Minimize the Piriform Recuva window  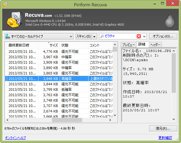click(x=155, y=3)
